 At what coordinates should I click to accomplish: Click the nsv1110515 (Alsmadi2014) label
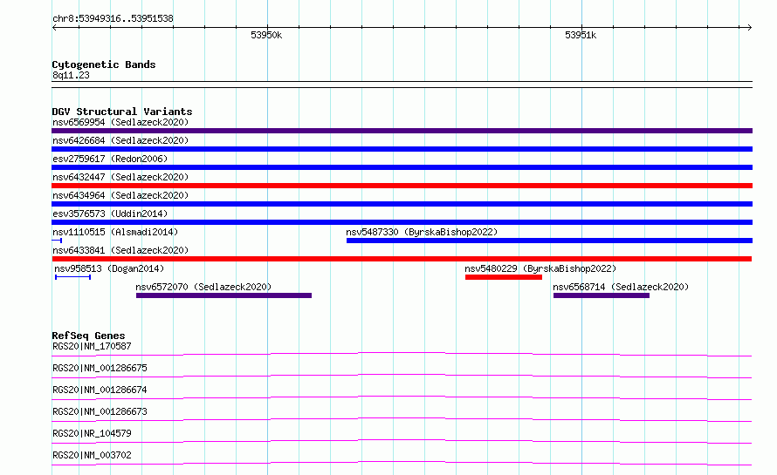[x=115, y=232]
